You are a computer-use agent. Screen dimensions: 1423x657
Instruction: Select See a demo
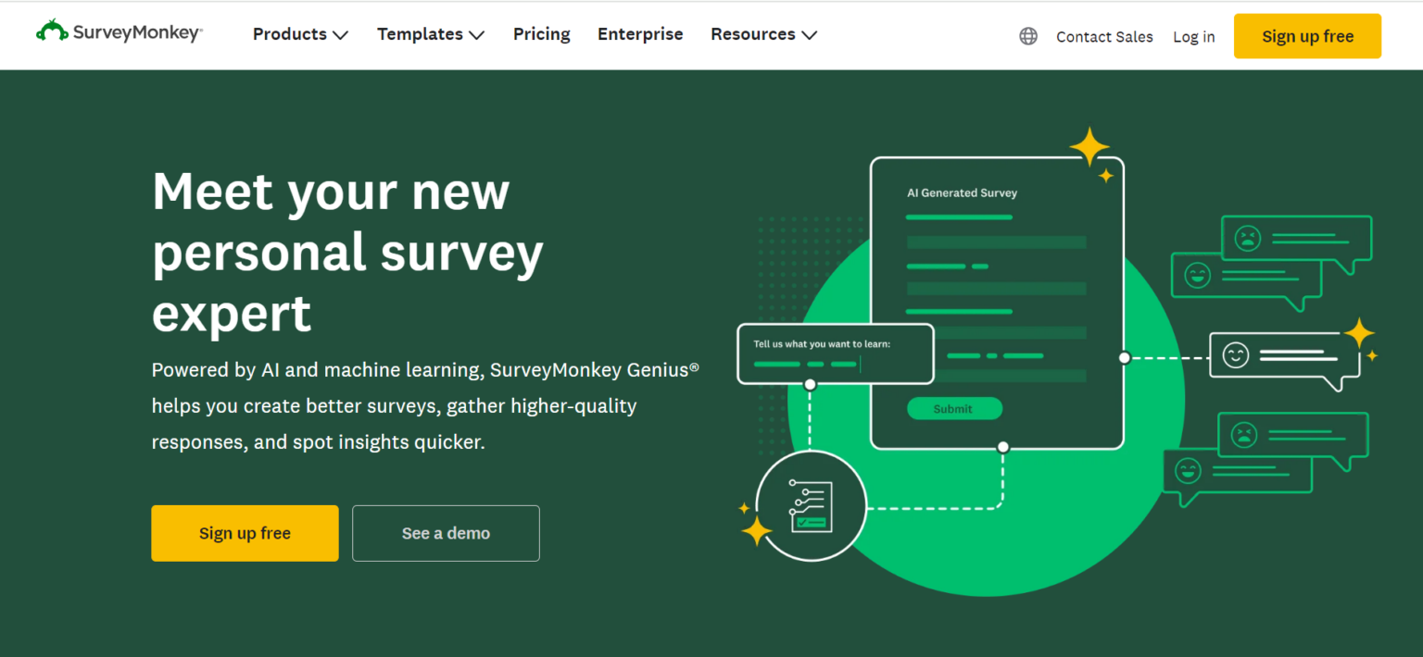(445, 533)
